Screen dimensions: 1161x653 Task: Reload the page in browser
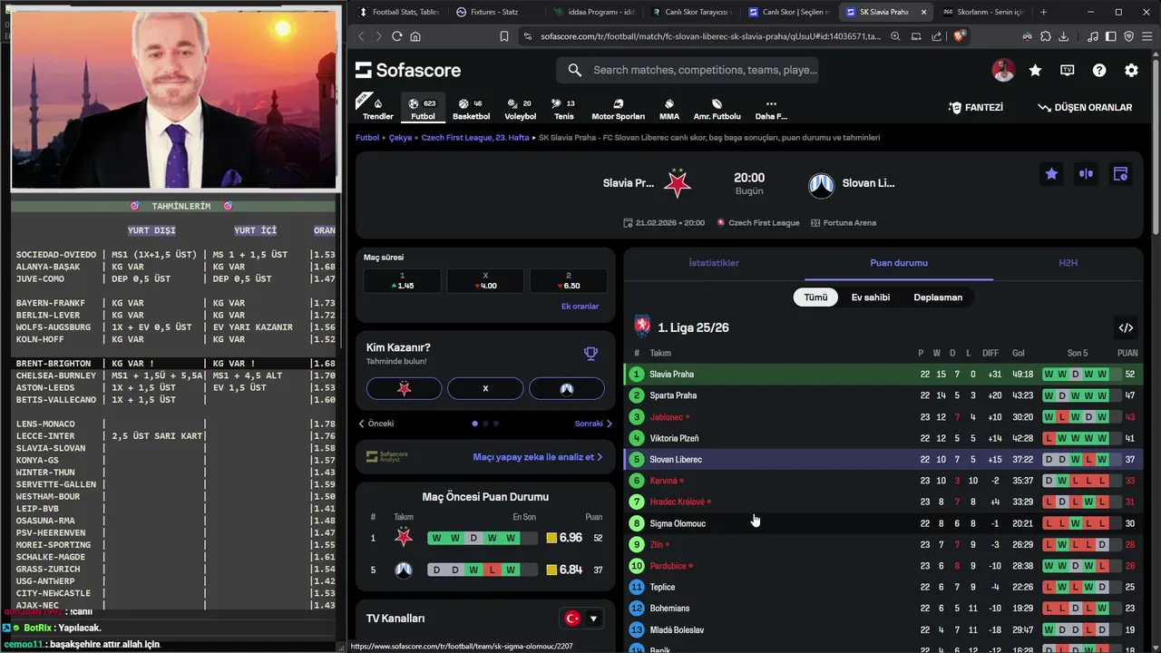[x=396, y=36]
